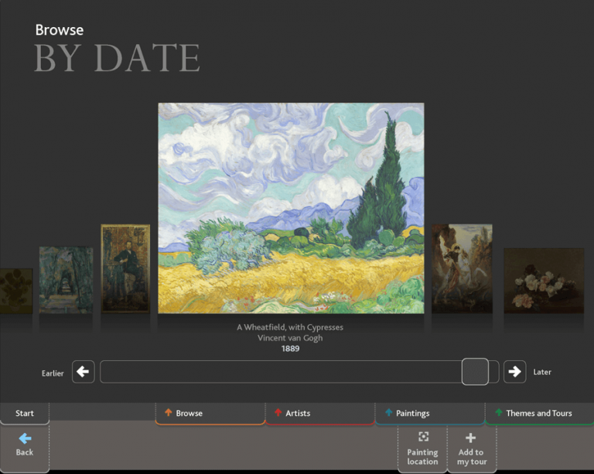The height and width of the screenshot is (474, 594).
Task: Click the blue Back arrow icon
Action: (25, 438)
